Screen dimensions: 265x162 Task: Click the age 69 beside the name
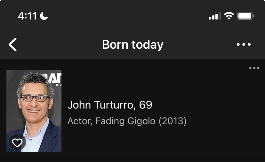tap(146, 105)
